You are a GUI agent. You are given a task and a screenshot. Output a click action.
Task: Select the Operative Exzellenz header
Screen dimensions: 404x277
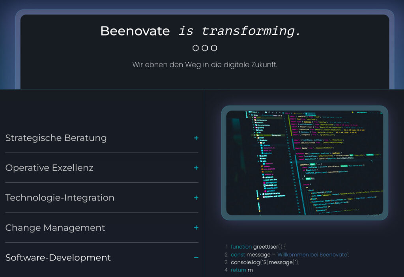(50, 168)
